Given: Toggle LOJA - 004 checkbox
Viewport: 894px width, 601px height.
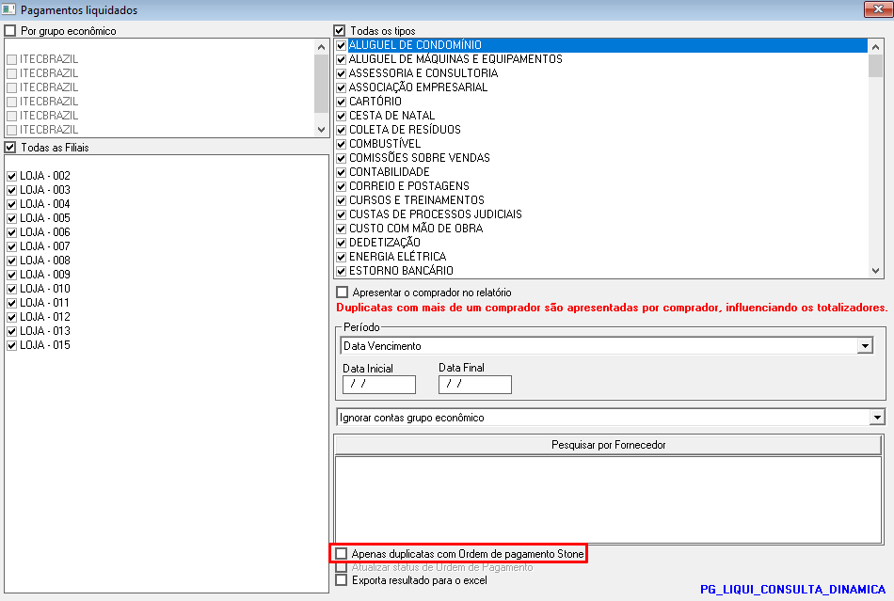Looking at the screenshot, I should tap(12, 204).
